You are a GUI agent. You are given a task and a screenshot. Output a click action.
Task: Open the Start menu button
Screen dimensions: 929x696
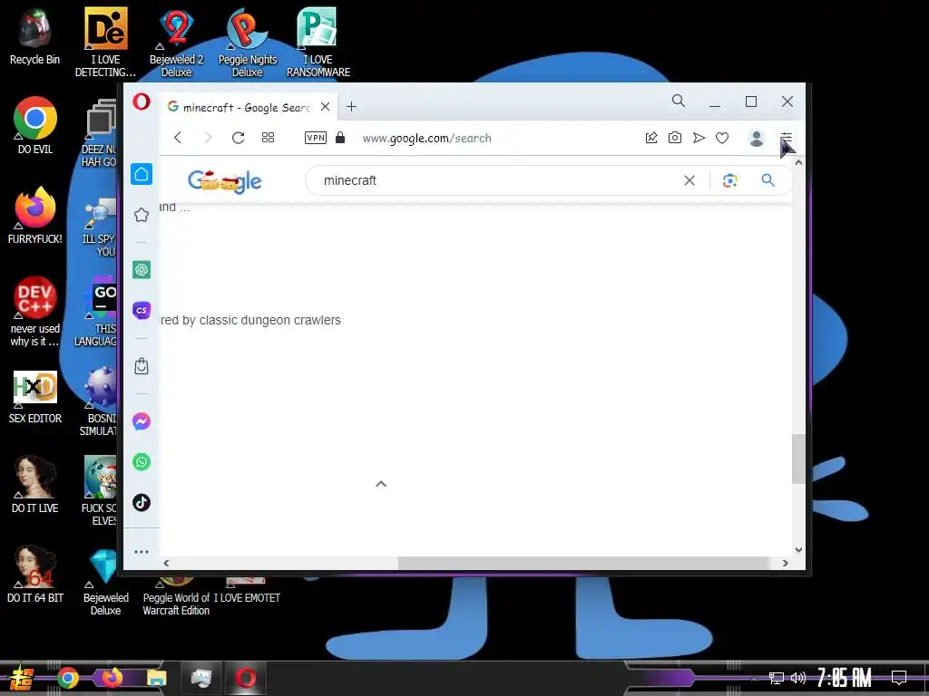[23, 678]
